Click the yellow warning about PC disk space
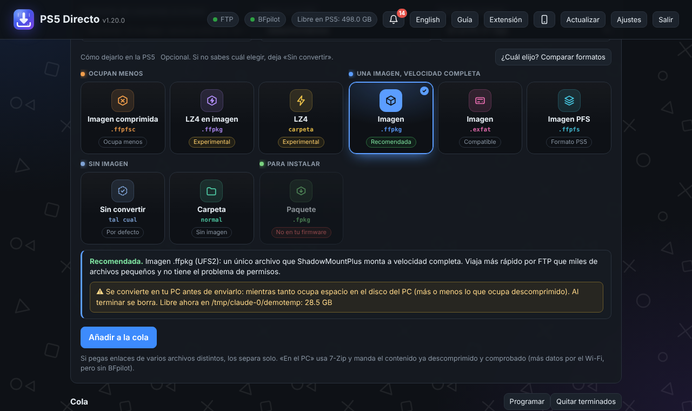 coord(347,297)
